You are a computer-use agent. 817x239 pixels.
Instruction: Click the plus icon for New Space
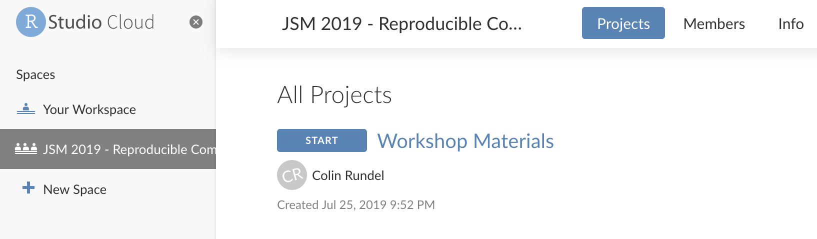tap(28, 188)
